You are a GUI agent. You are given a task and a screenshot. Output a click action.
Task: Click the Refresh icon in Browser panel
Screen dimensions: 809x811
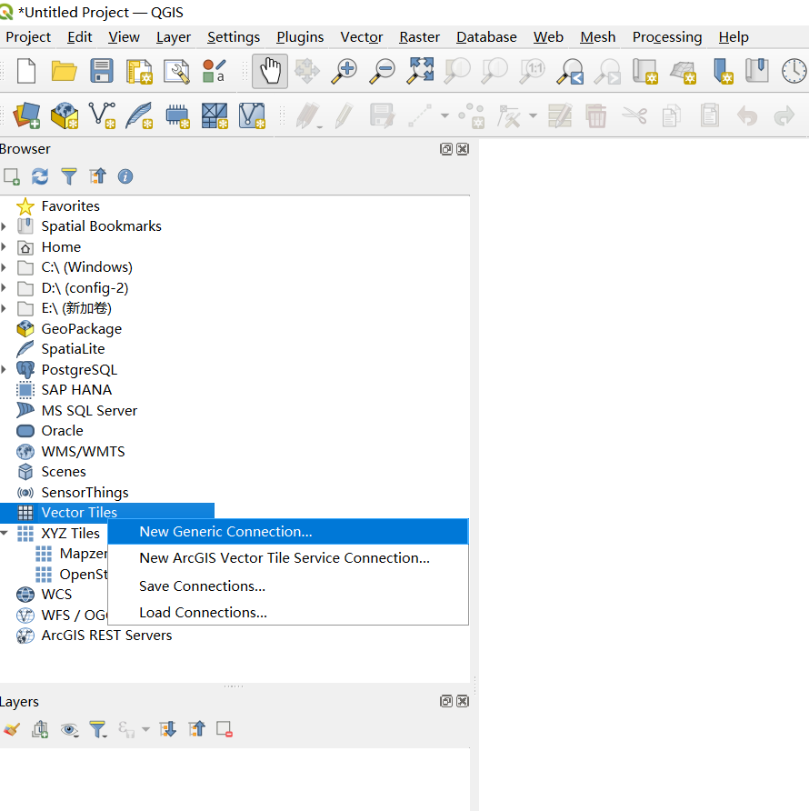pos(40,176)
